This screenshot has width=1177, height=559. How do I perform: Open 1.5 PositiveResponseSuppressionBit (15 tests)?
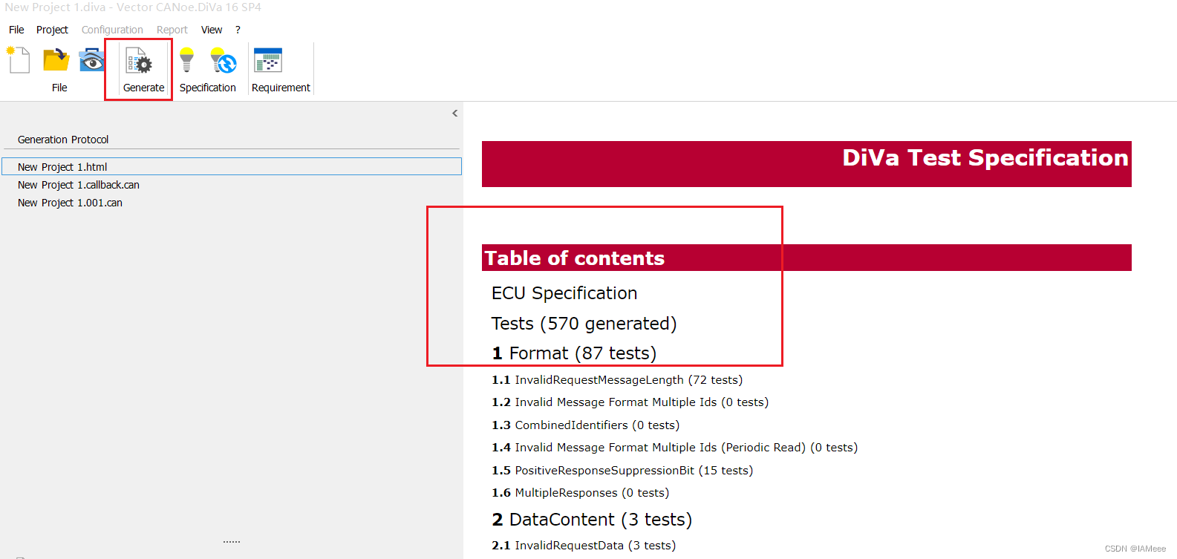(x=622, y=471)
